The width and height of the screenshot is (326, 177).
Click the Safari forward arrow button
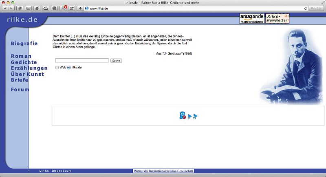coord(11,8)
